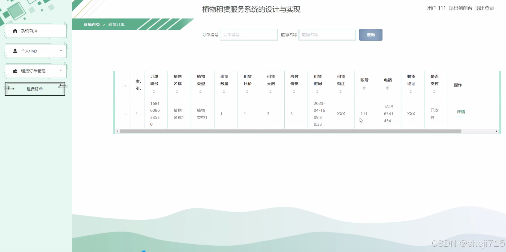Click the person icon next to 个人中心

pos(15,51)
